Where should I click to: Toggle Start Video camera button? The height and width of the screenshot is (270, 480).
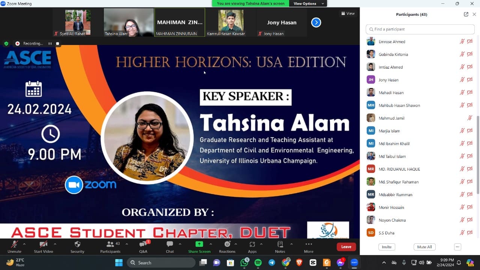click(x=43, y=244)
